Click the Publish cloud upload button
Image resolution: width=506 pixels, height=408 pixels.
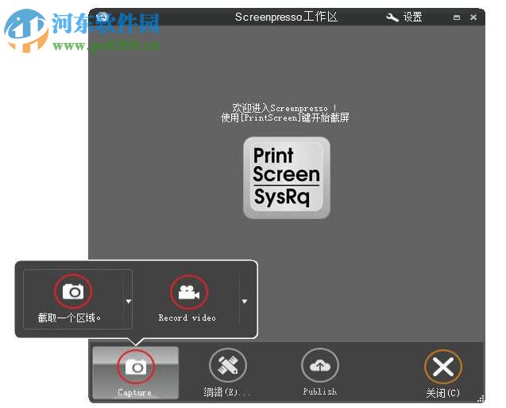pyautogui.click(x=320, y=373)
